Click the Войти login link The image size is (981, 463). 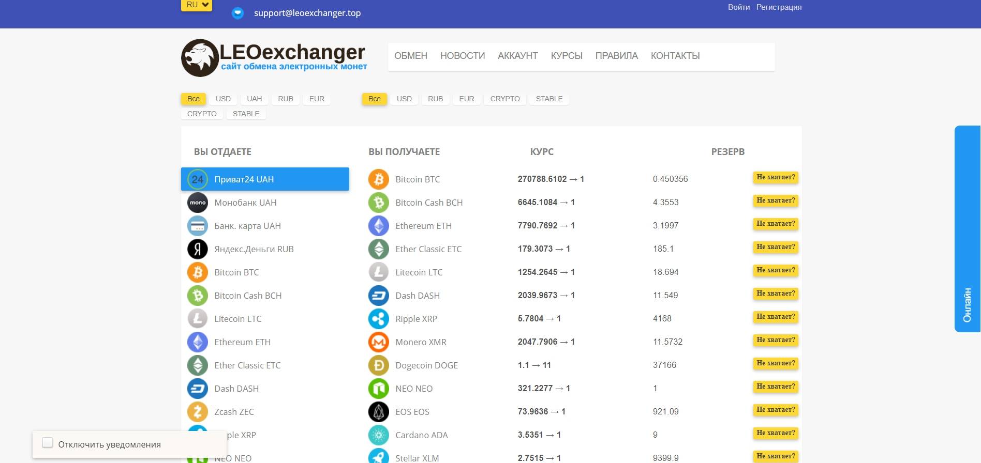point(739,7)
